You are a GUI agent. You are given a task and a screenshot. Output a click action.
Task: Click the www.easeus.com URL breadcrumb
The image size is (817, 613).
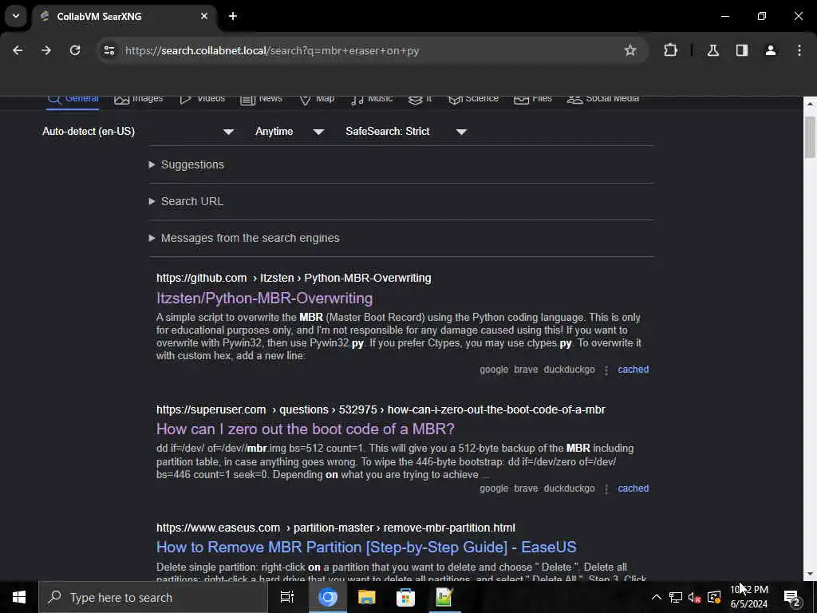click(336, 528)
